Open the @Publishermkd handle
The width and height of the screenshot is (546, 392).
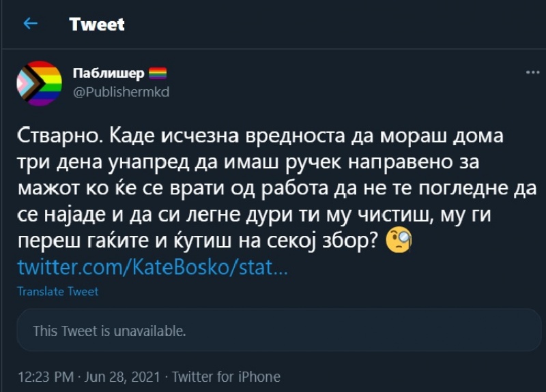(120, 91)
